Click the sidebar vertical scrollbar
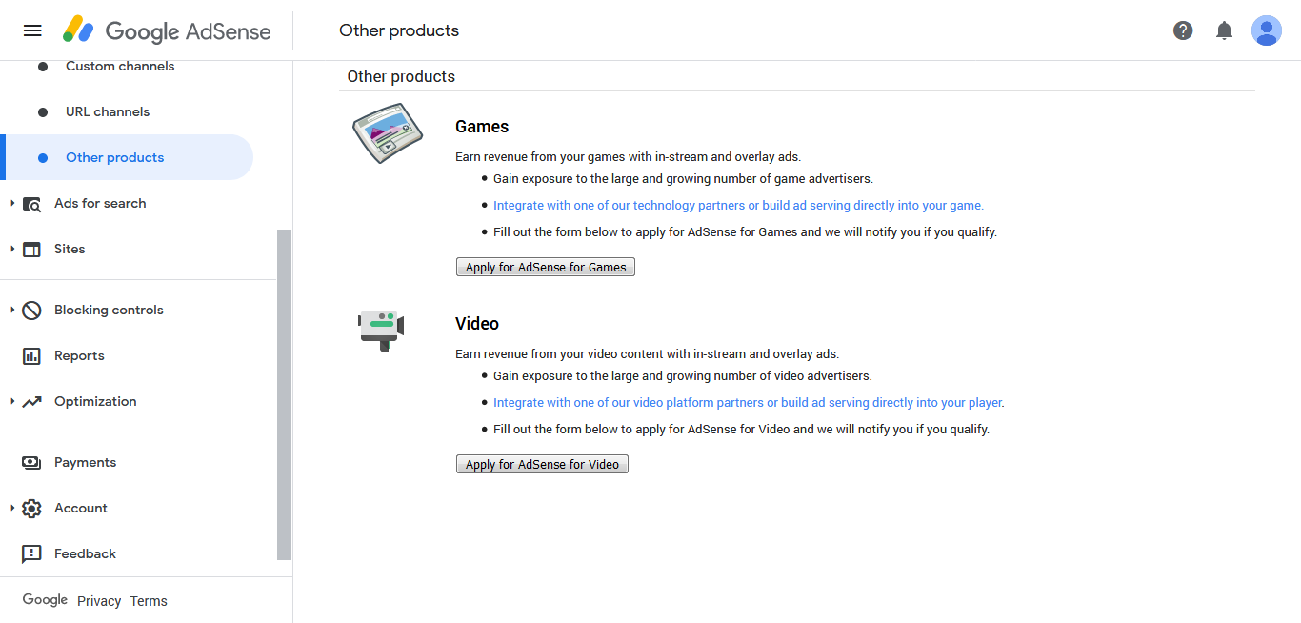1301x623 pixels. coord(285,394)
